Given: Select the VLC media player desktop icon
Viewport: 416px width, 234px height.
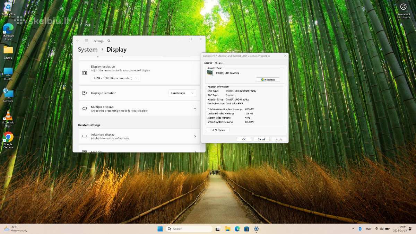Looking at the screenshot, I should coord(8,119).
